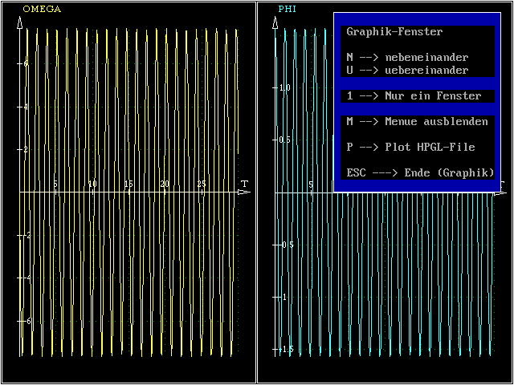514x385 pixels.
Task: Click tick label 25 on OMEGA time axis
Action: tap(202, 184)
